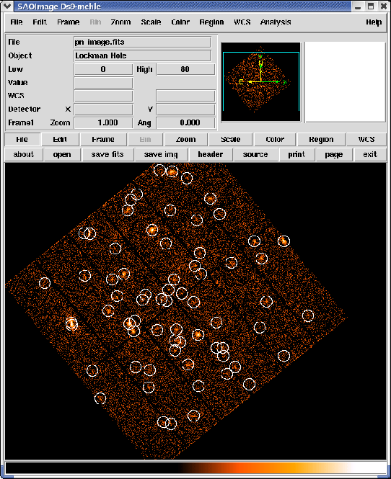
Task: Open the Help menu
Action: coord(374,22)
